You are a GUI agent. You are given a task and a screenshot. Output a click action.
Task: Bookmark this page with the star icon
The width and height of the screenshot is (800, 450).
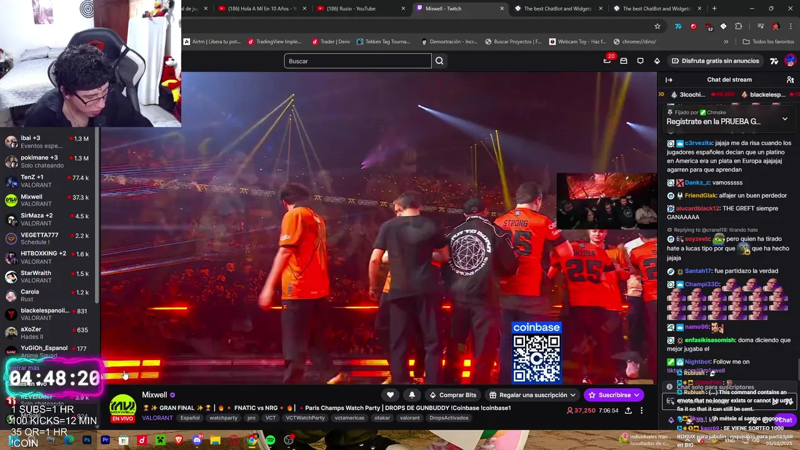click(657, 26)
